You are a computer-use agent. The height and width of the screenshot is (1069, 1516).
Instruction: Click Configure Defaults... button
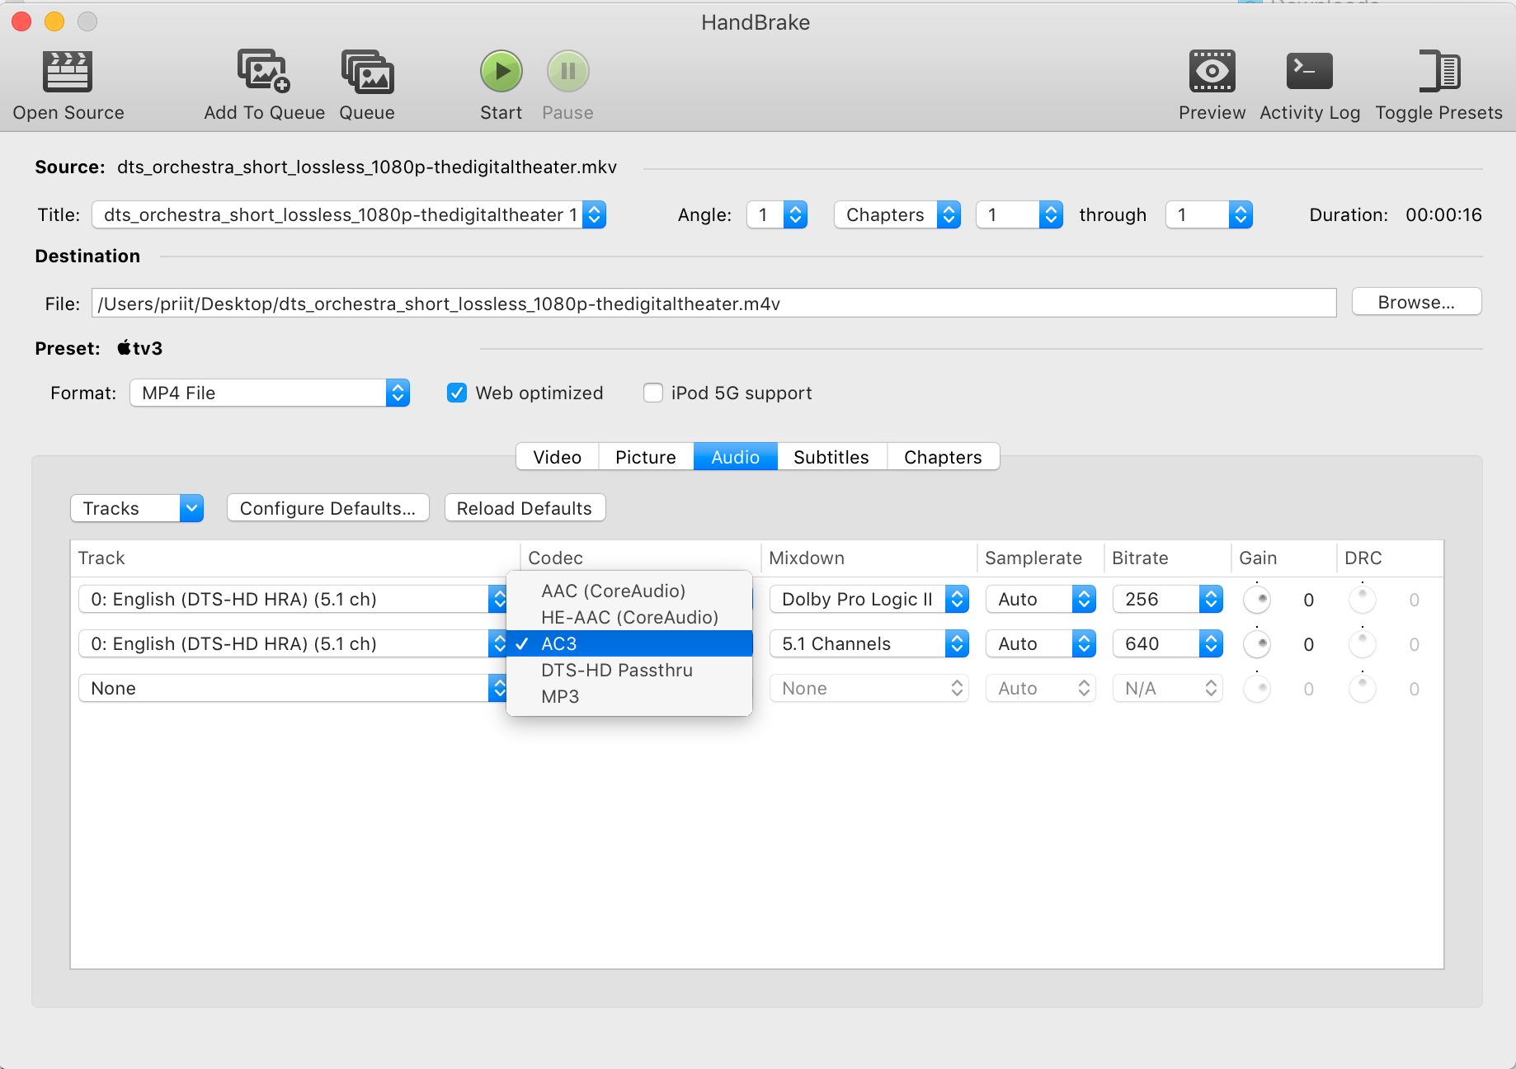point(328,508)
